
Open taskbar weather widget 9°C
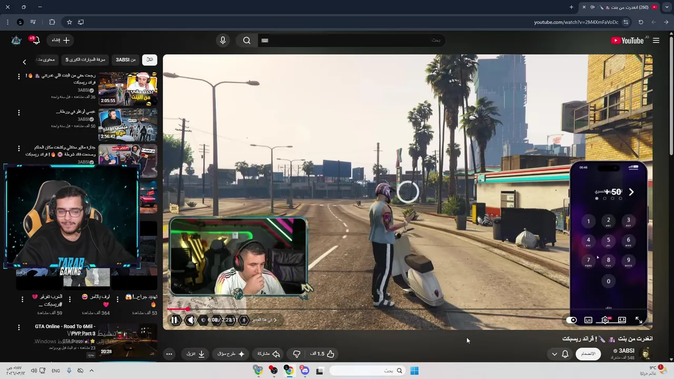[x=653, y=371]
